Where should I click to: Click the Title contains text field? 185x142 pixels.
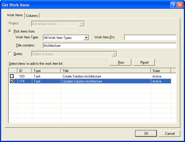click(109, 46)
